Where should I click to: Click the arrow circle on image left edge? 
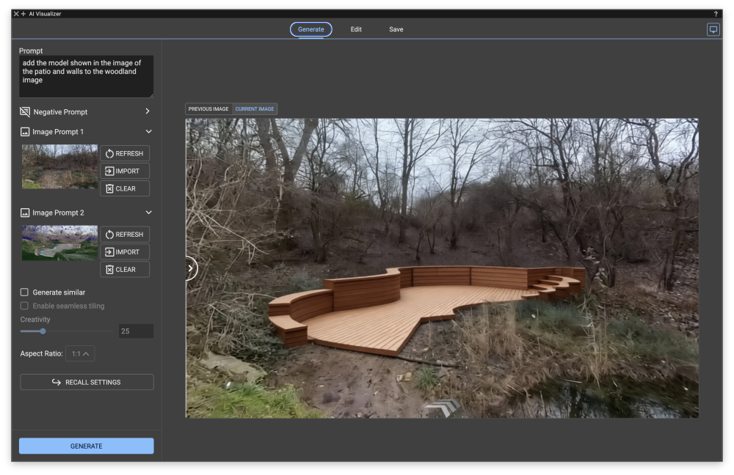pos(190,268)
